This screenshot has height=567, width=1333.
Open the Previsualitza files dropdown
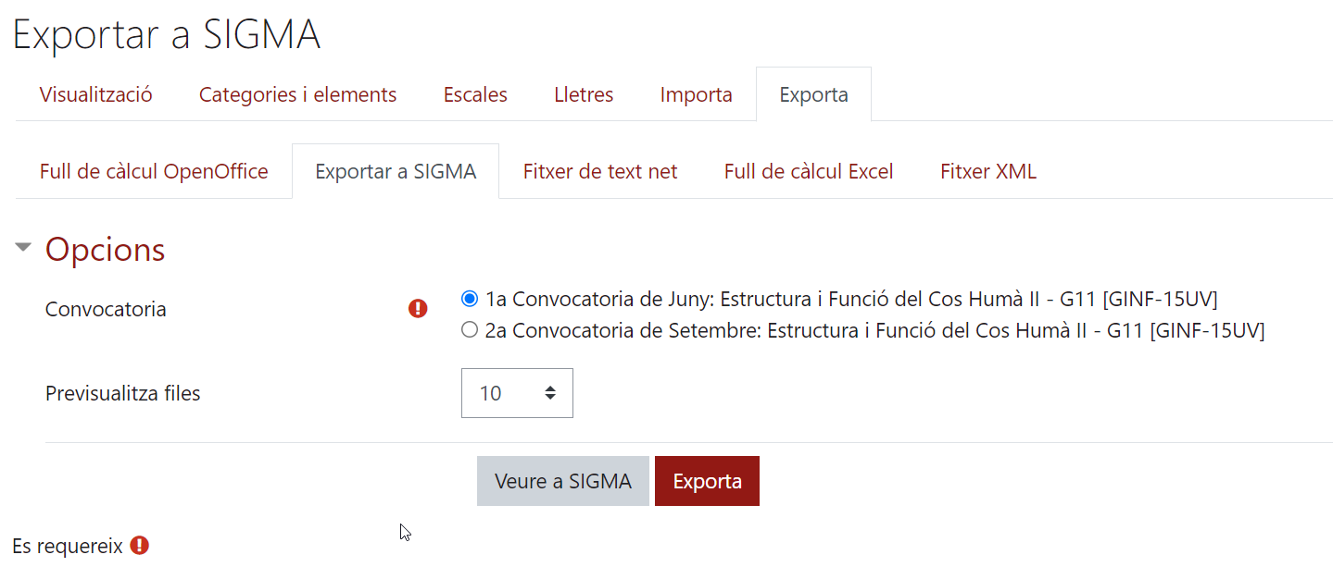tap(517, 393)
